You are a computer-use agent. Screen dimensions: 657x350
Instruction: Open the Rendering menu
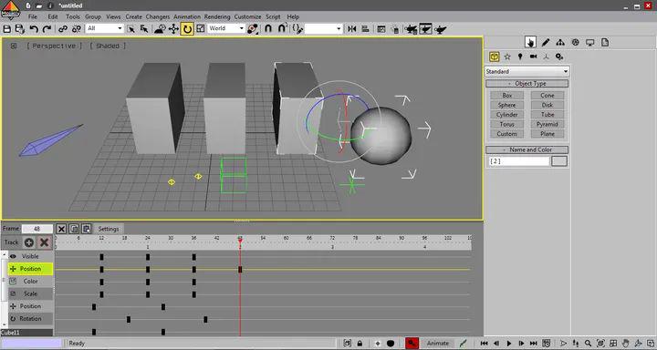[217, 16]
